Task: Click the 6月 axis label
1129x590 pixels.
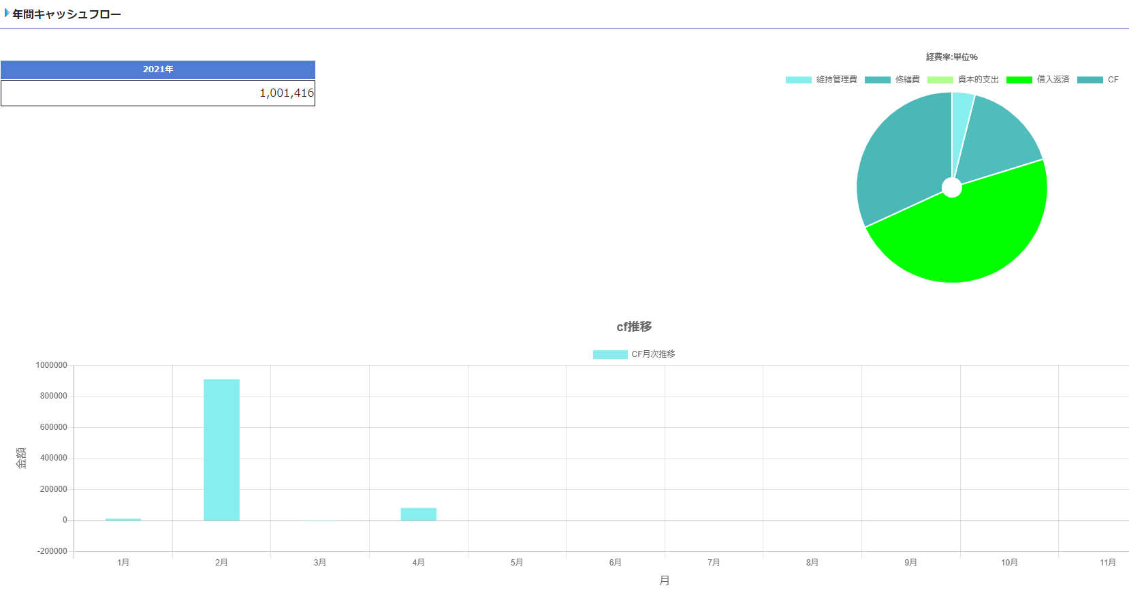Action: click(x=616, y=563)
